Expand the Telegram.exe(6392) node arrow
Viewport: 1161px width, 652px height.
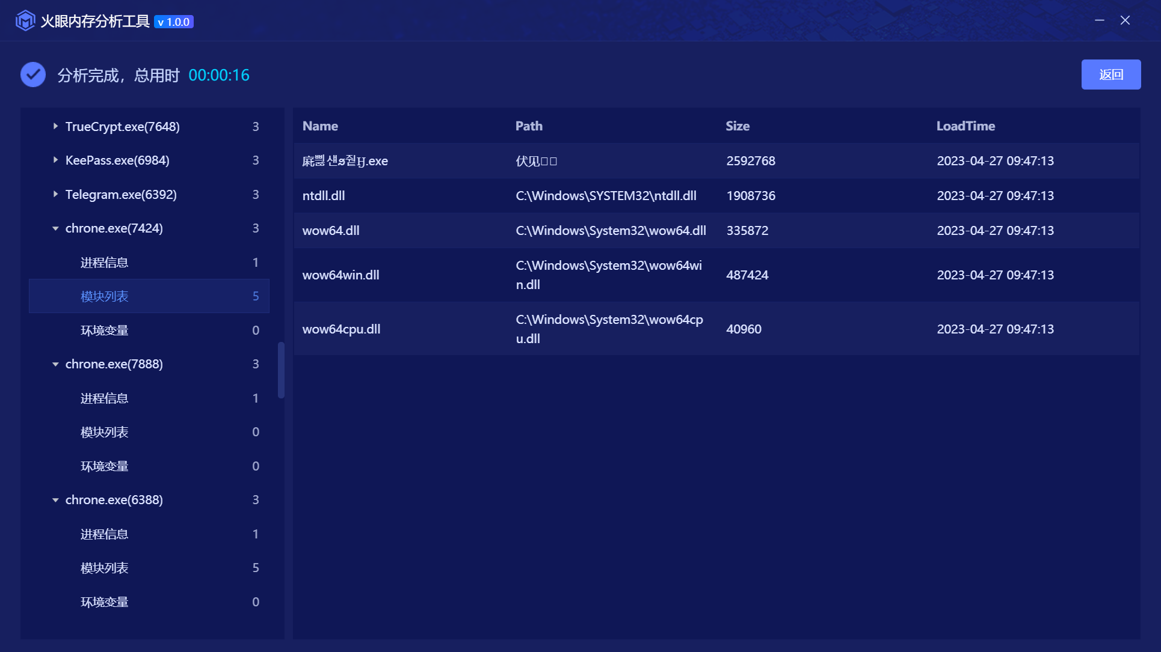tap(55, 194)
